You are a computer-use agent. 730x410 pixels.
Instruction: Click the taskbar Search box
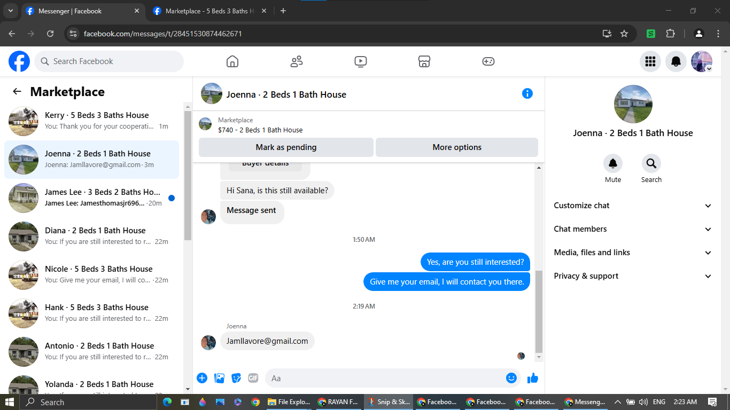coord(88,402)
